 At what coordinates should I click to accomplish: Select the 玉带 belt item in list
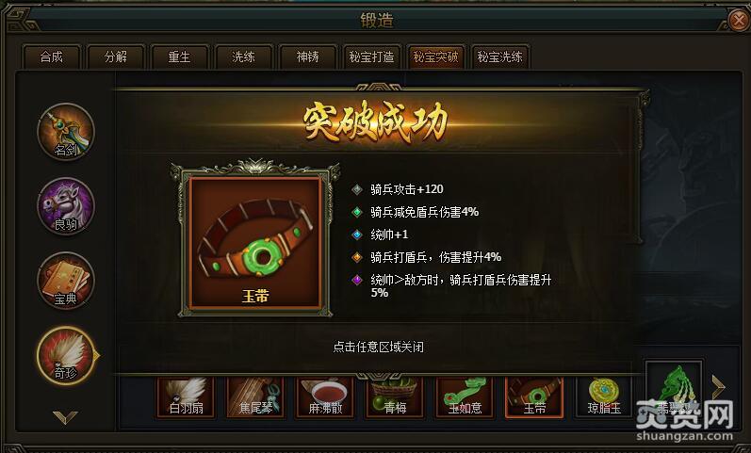click(x=534, y=397)
